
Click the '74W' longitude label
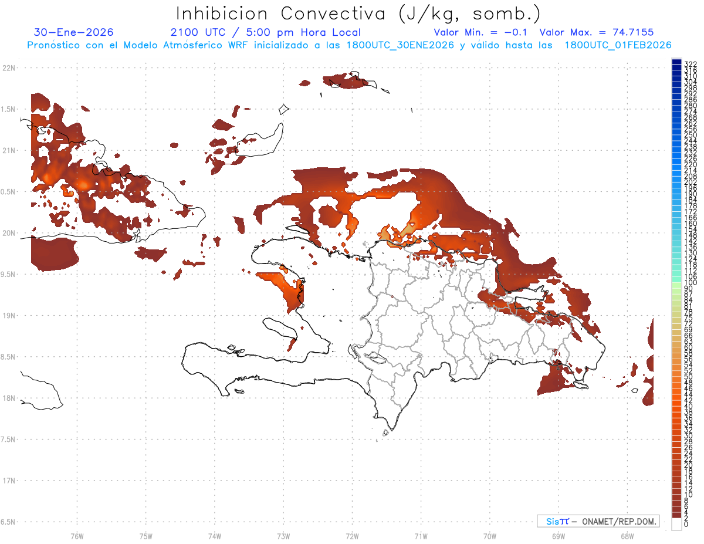point(214,536)
